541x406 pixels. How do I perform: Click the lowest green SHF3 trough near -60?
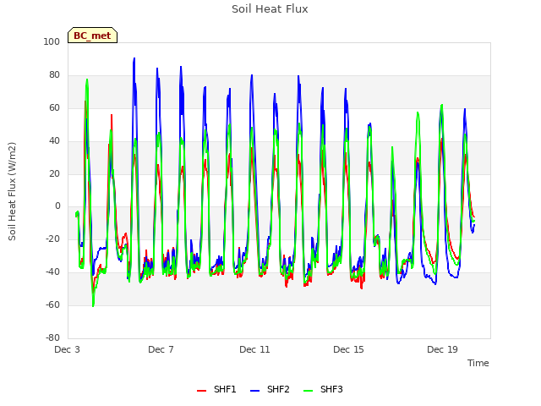(93, 305)
